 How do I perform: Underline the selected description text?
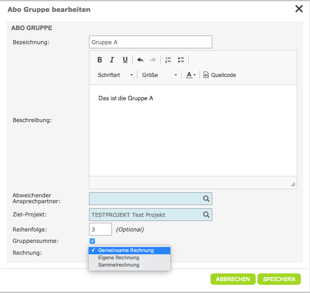(125, 60)
